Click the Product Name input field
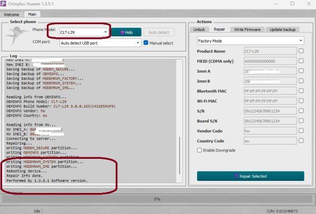Viewport: 316px width, 214px height. point(270,51)
